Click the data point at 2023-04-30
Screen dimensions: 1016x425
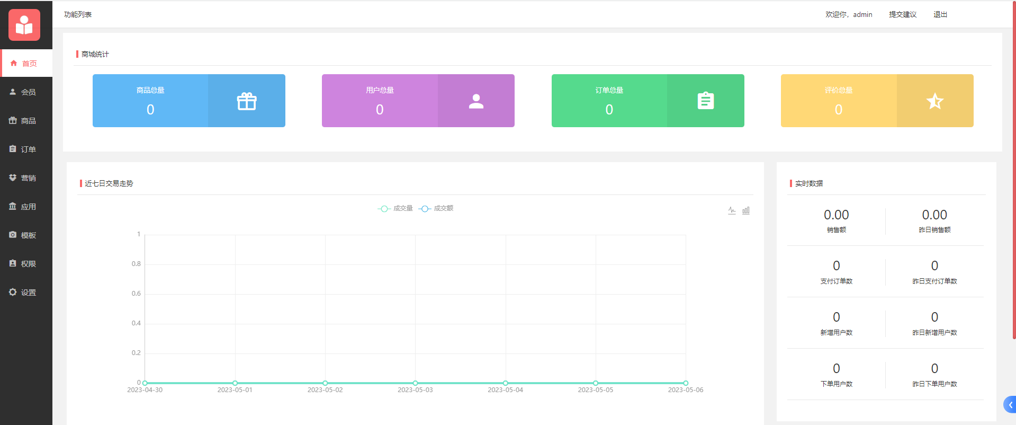[x=145, y=383]
